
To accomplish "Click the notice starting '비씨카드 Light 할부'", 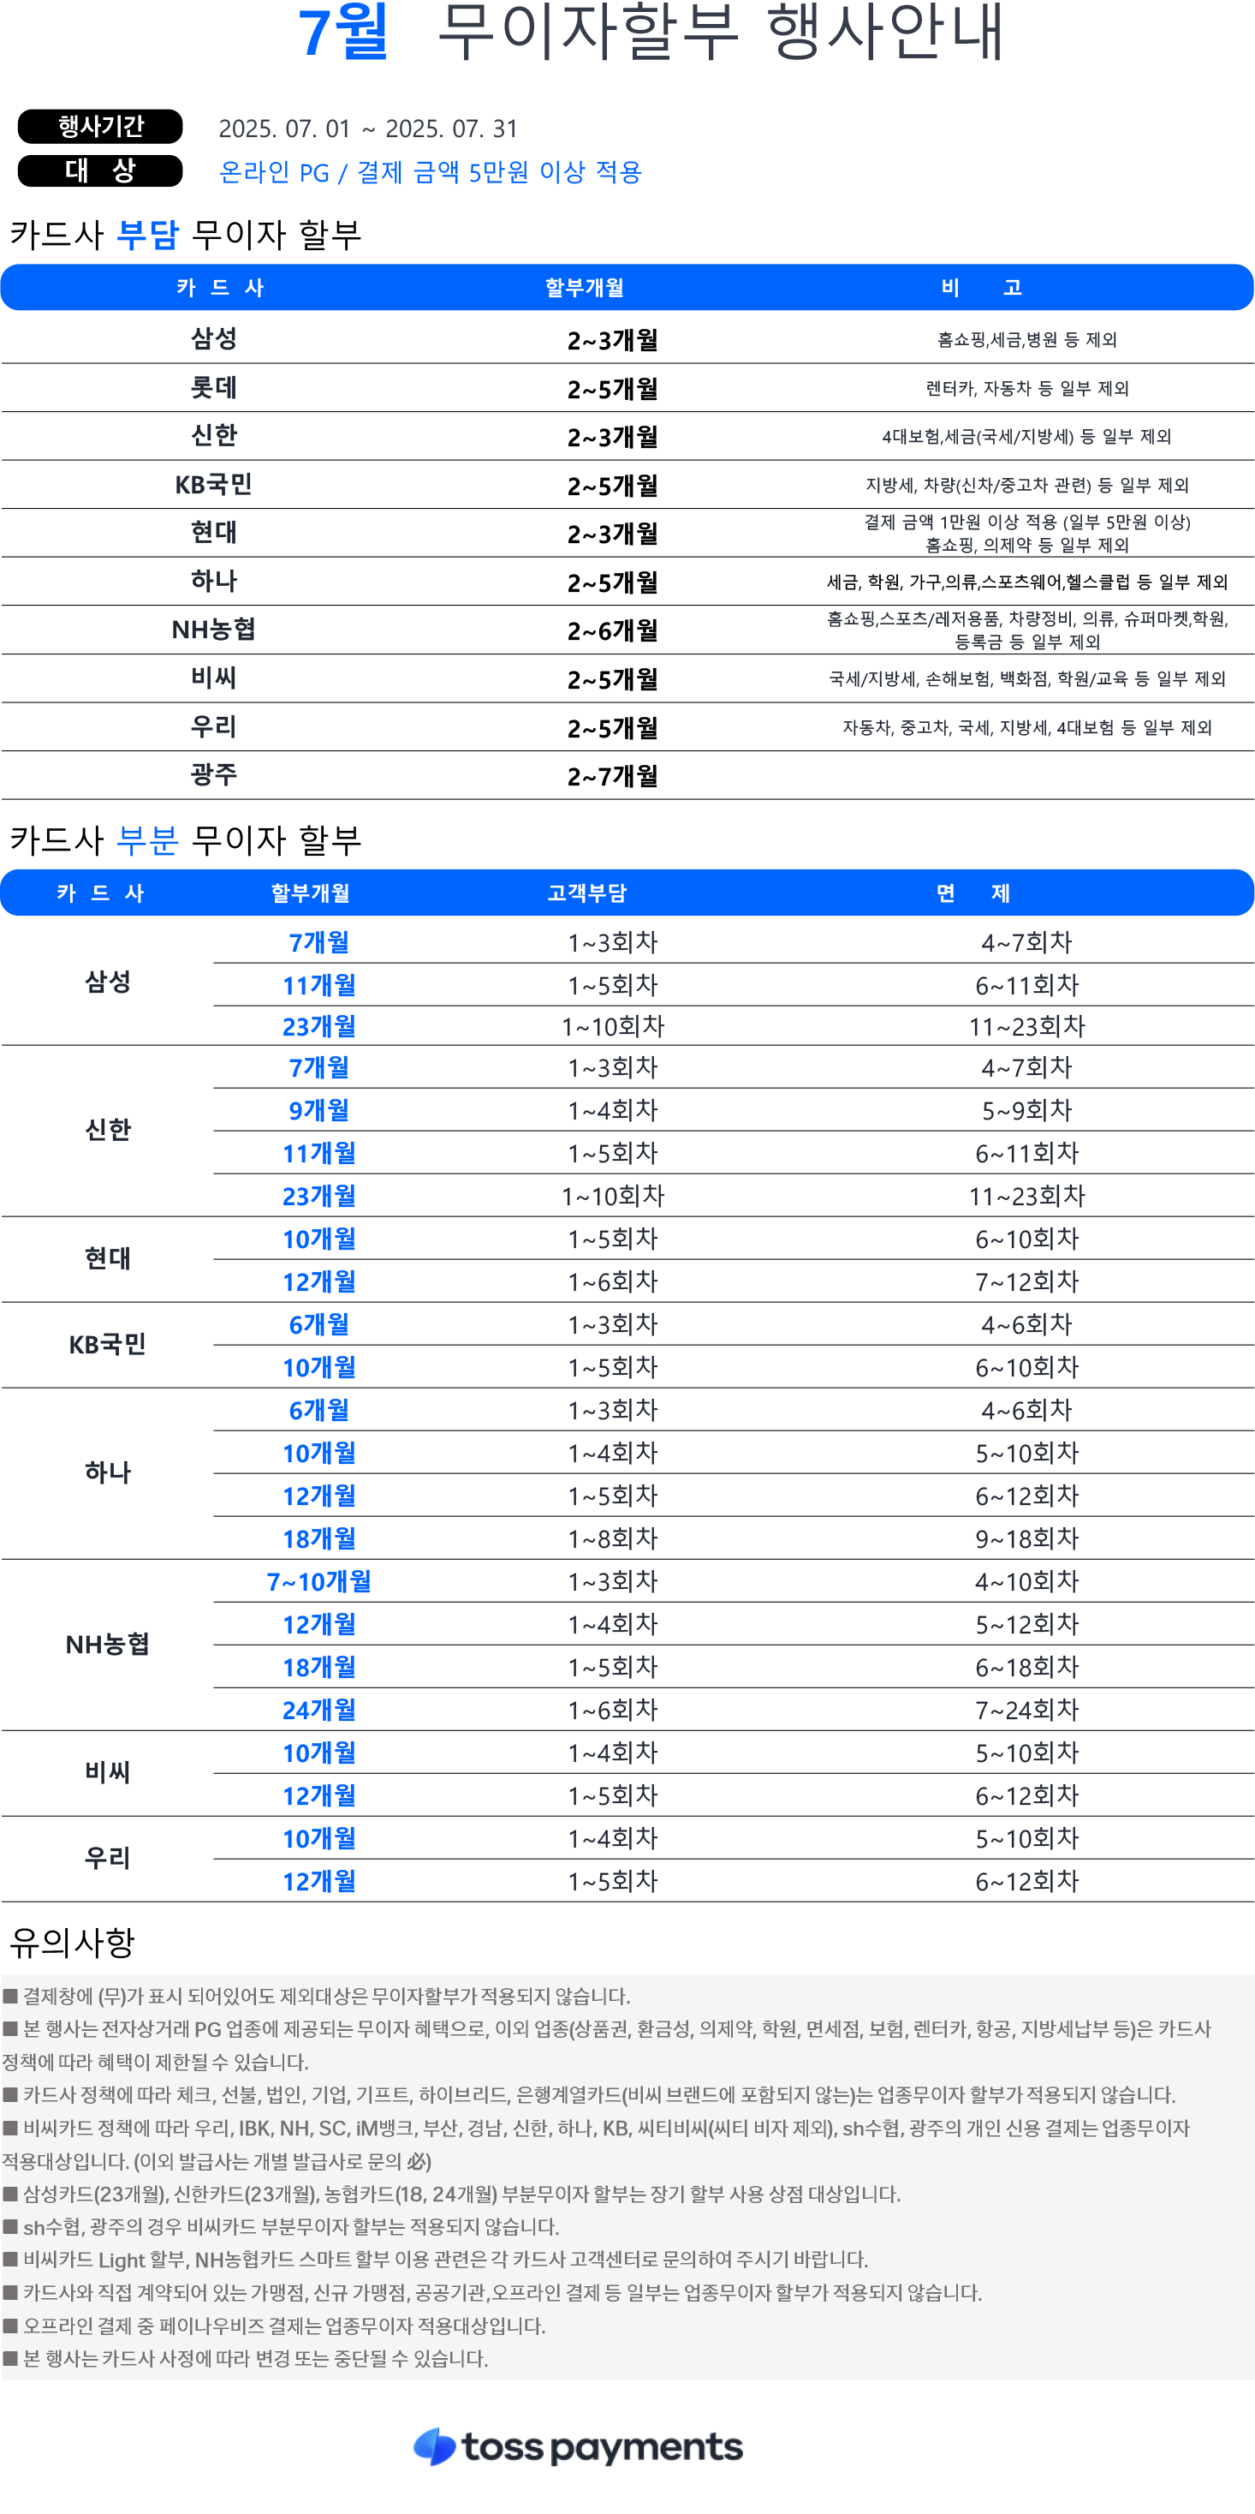I will point(435,2260).
